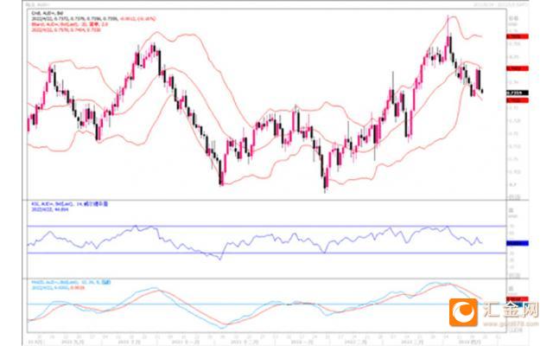Screen dimensions: 553x346
Task: Select the middle red Bollinger mid-band price tag
Action: 518,68
